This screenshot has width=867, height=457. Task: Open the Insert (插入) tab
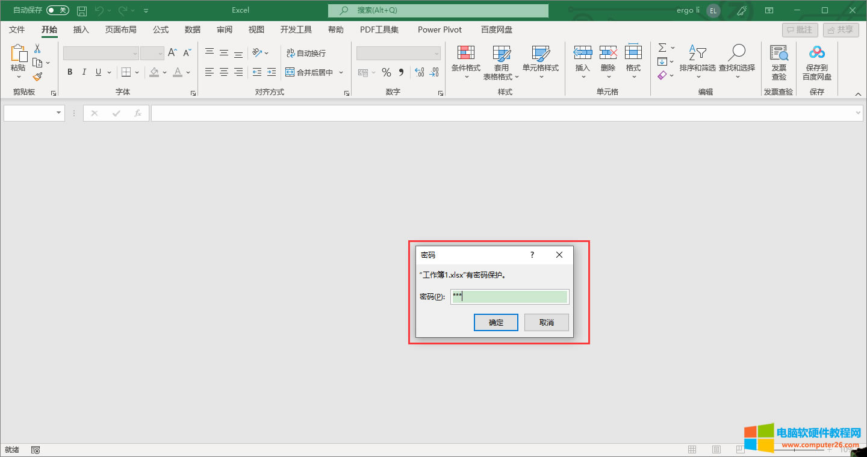(81, 30)
